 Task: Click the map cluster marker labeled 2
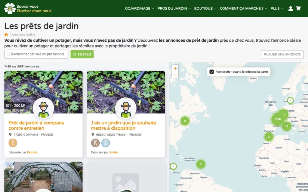click(269, 137)
